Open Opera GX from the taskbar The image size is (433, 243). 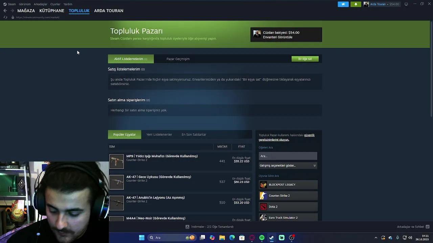pyautogui.click(x=252, y=238)
